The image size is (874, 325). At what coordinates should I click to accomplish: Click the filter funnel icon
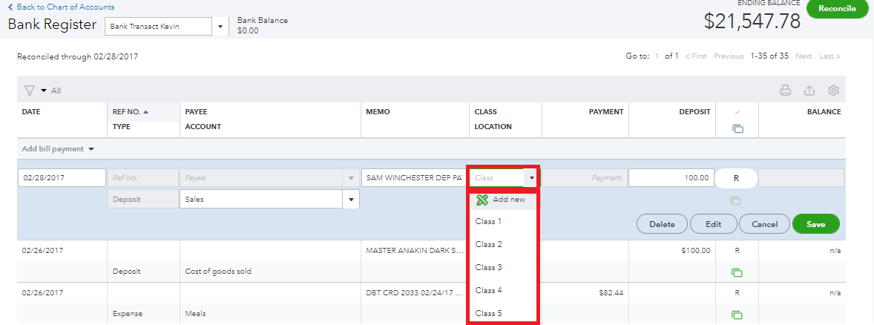pos(30,91)
